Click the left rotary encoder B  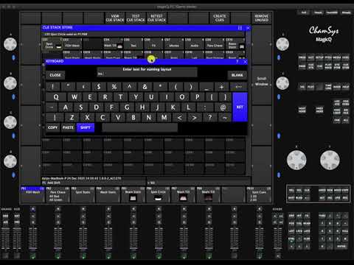click(x=10, y=83)
